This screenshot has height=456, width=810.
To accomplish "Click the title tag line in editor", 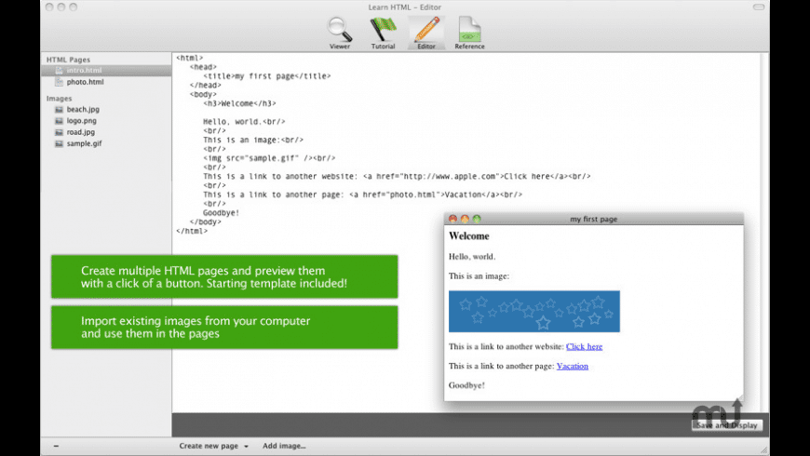I will (x=266, y=76).
